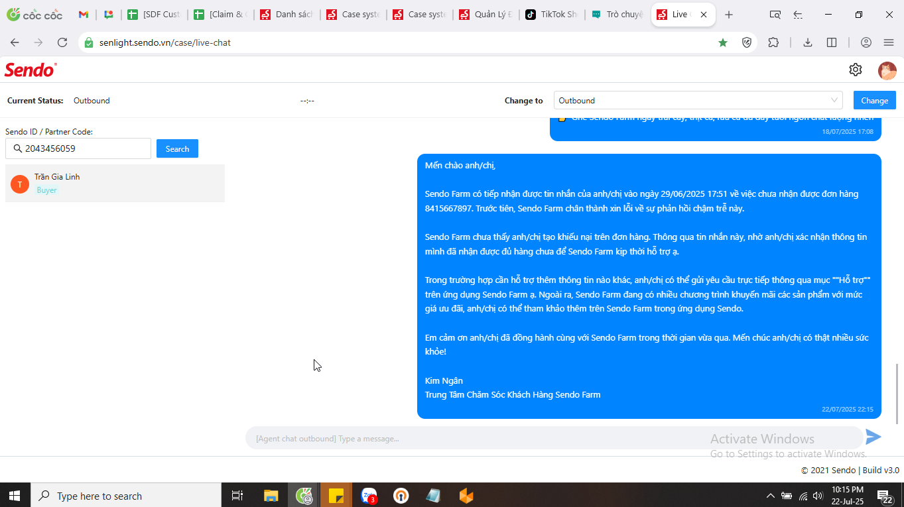Viewport: 904px width, 507px height.
Task: Click the Kim Ngân signature text
Action: [x=444, y=380]
